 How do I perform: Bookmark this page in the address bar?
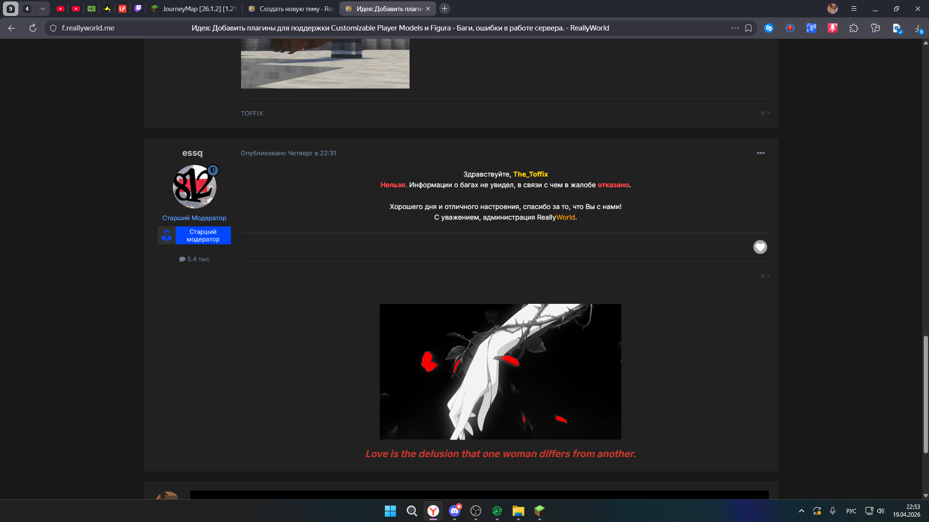(x=748, y=28)
